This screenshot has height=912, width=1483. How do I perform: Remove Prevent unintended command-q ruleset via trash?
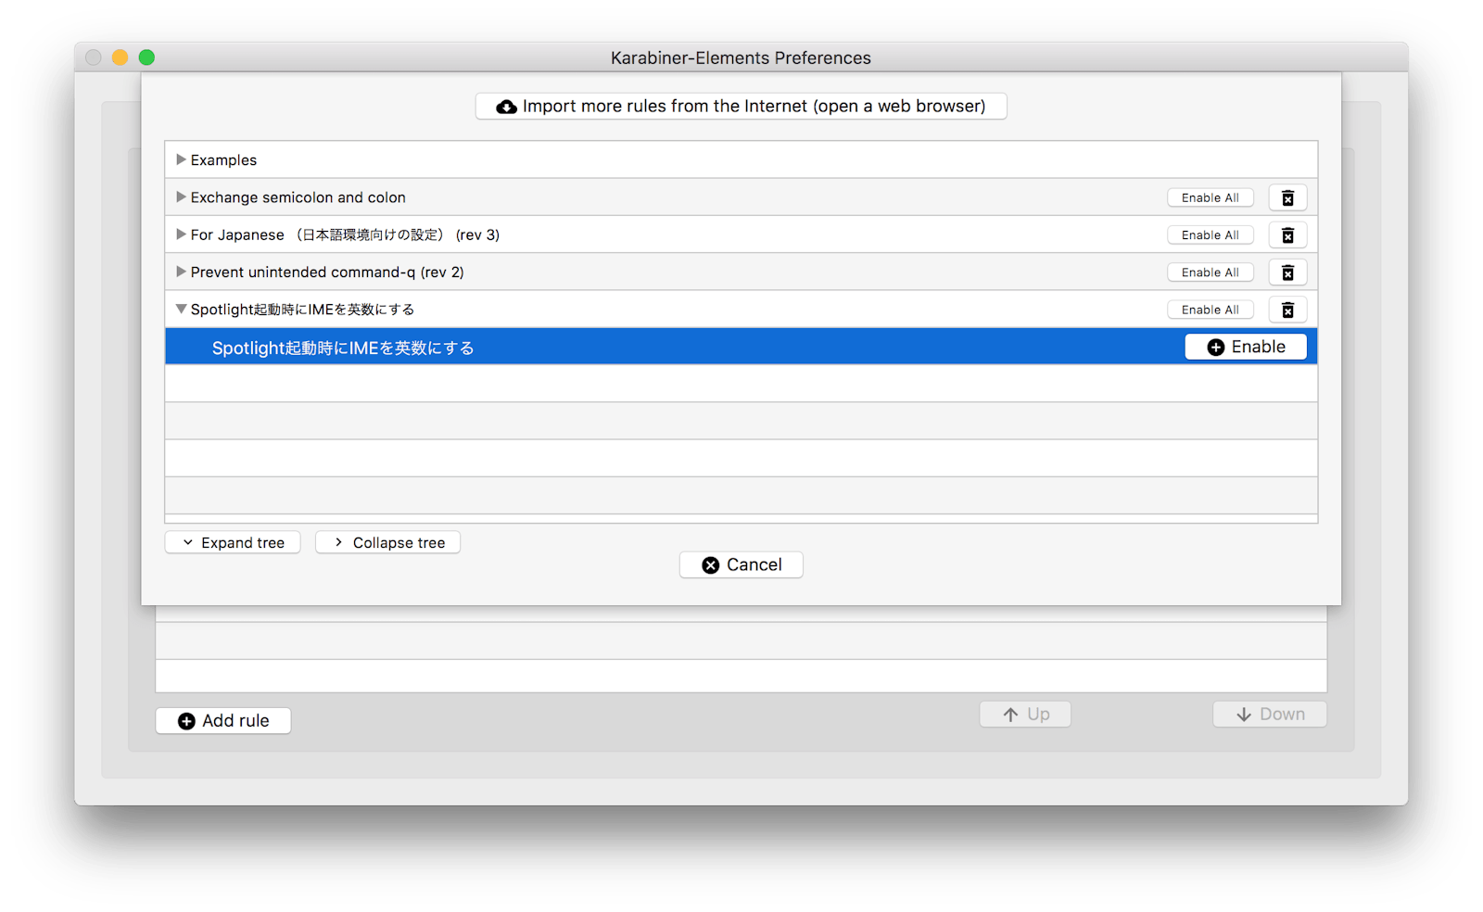coord(1287,272)
